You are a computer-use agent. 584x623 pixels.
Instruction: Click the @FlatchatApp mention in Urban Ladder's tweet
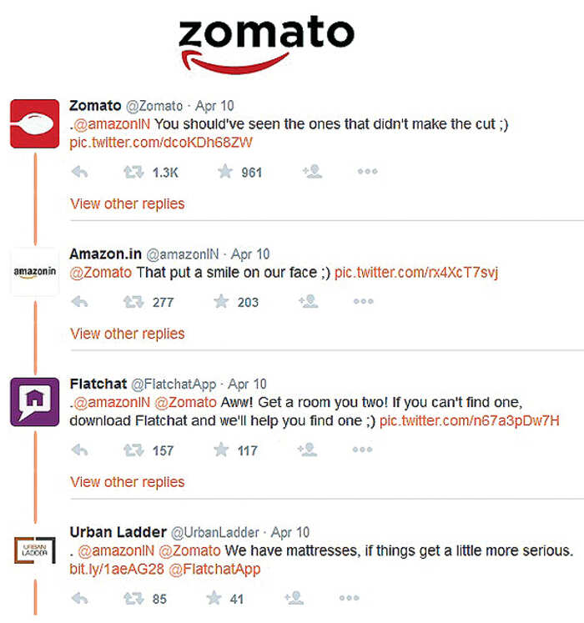(214, 570)
